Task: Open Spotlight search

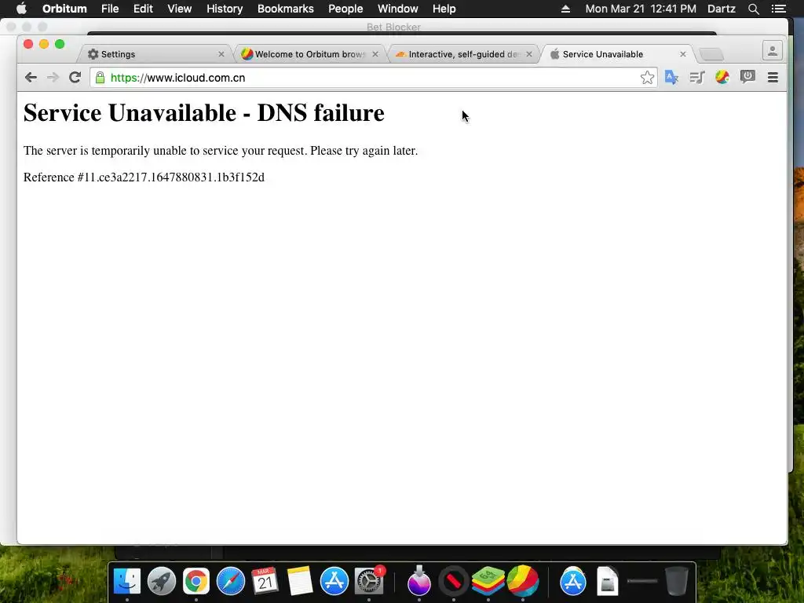Action: (753, 9)
